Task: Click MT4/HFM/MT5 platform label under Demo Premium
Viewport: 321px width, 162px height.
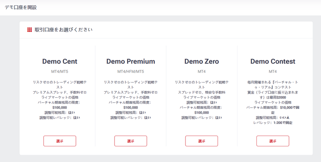Action: 131,72
